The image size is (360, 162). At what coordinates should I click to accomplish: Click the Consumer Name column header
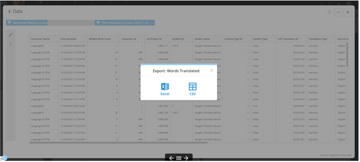coord(40,39)
